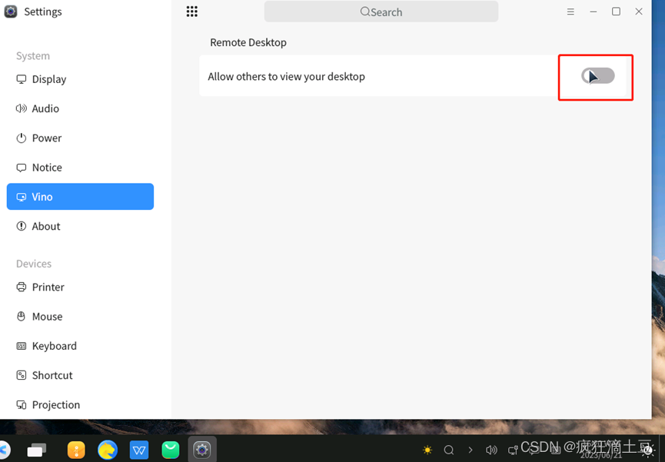The image size is (665, 462).
Task: Open Printer device settings
Action: pos(80,288)
